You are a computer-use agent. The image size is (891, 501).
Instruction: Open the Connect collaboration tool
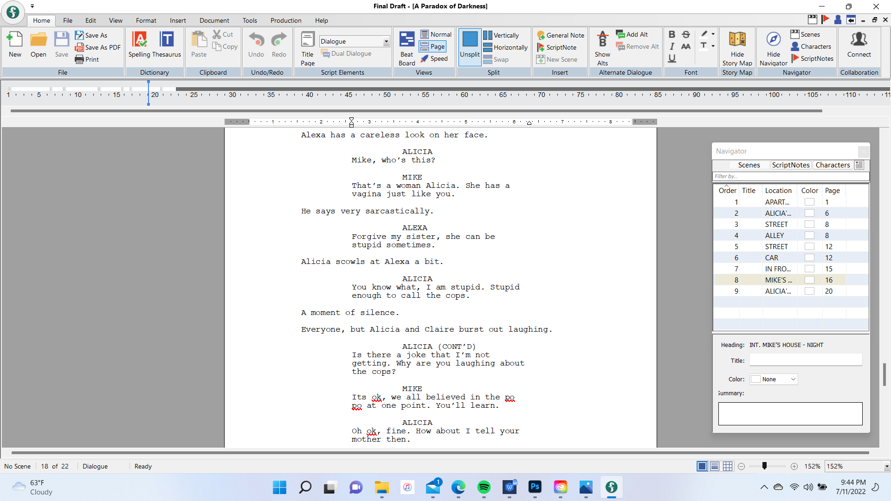tap(859, 44)
